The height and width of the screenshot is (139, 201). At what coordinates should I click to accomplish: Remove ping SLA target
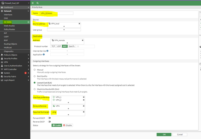(x=84, y=112)
